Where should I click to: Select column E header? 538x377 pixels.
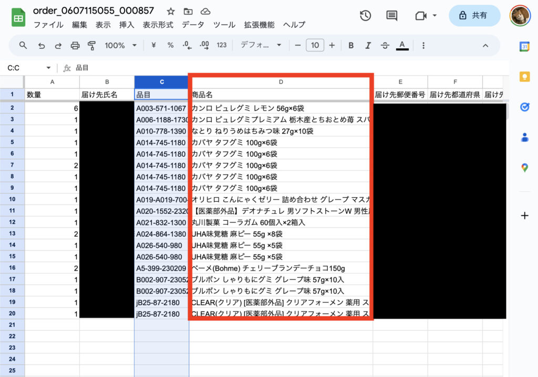click(x=400, y=82)
